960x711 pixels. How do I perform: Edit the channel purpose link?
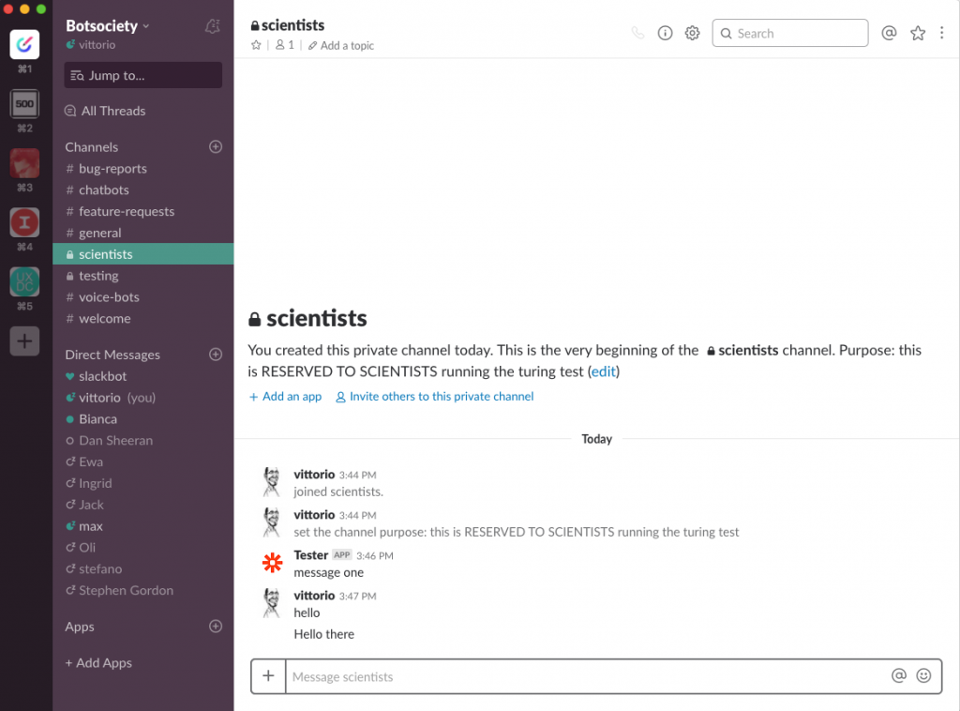click(x=603, y=371)
